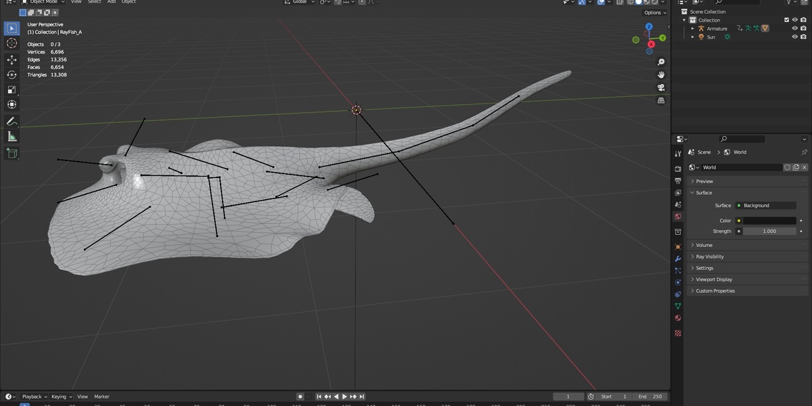Hide Sun in viewport via eye icon
Image resolution: width=812 pixels, height=406 pixels.
[795, 37]
